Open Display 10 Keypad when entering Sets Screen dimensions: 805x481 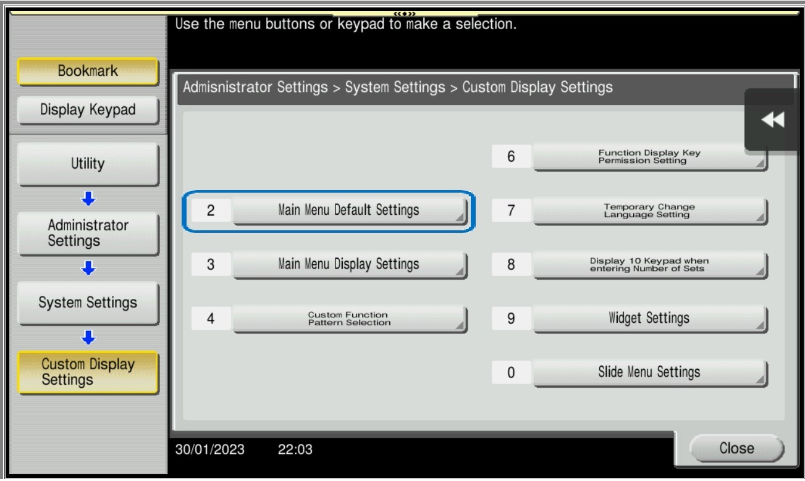[649, 265]
